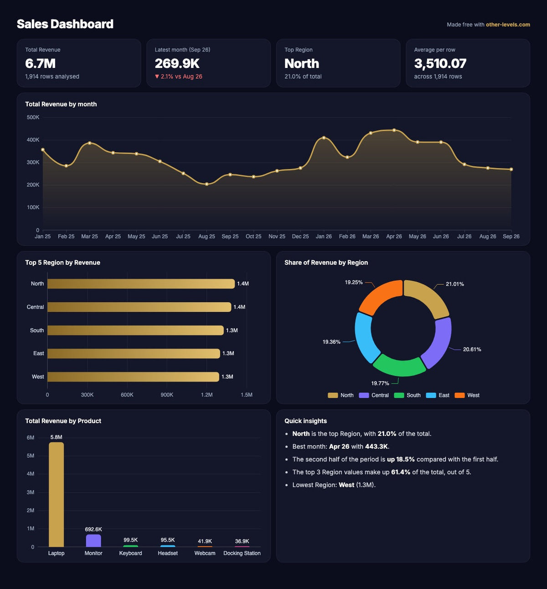Viewport: 547px width, 589px height.
Task: Click the green South donut segment
Action: tap(400, 367)
